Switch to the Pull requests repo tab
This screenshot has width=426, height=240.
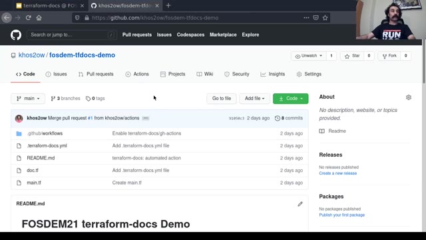96,74
